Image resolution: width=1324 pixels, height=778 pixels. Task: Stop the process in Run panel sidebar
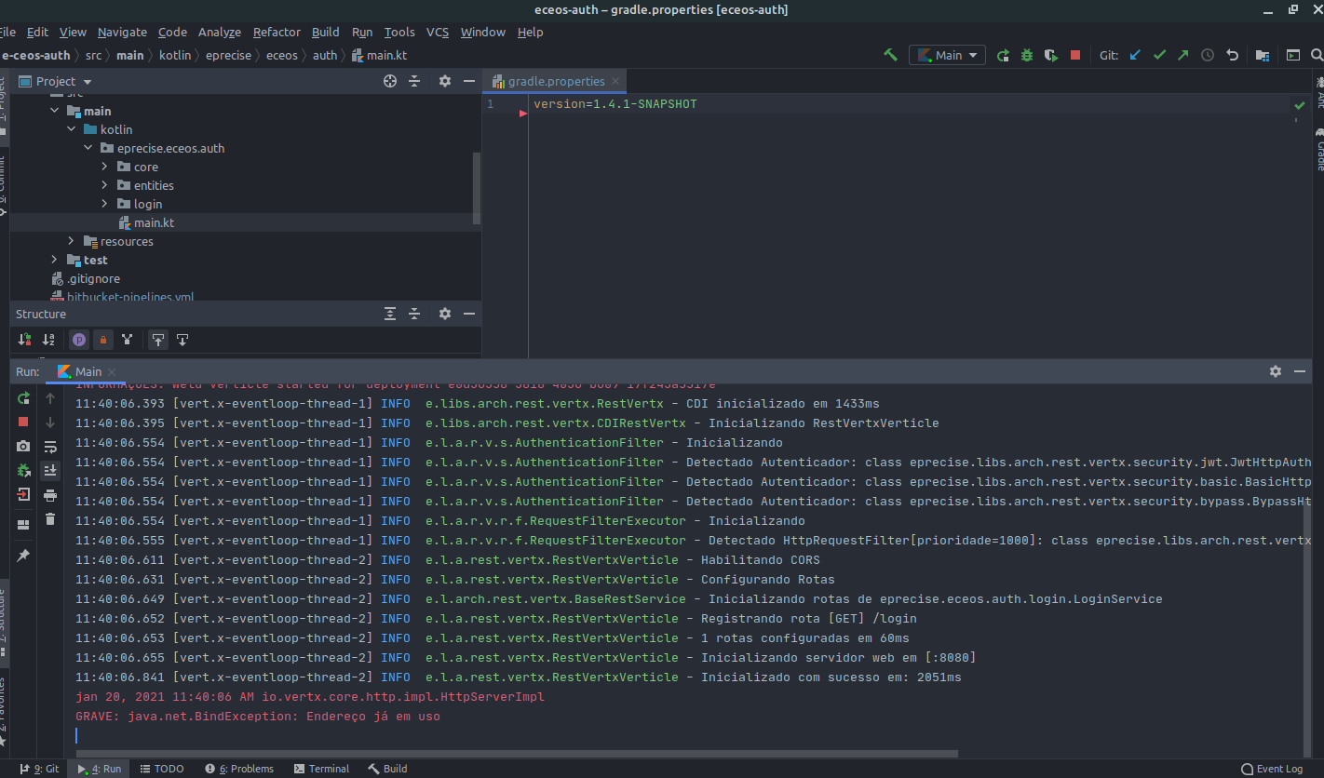[x=23, y=422]
